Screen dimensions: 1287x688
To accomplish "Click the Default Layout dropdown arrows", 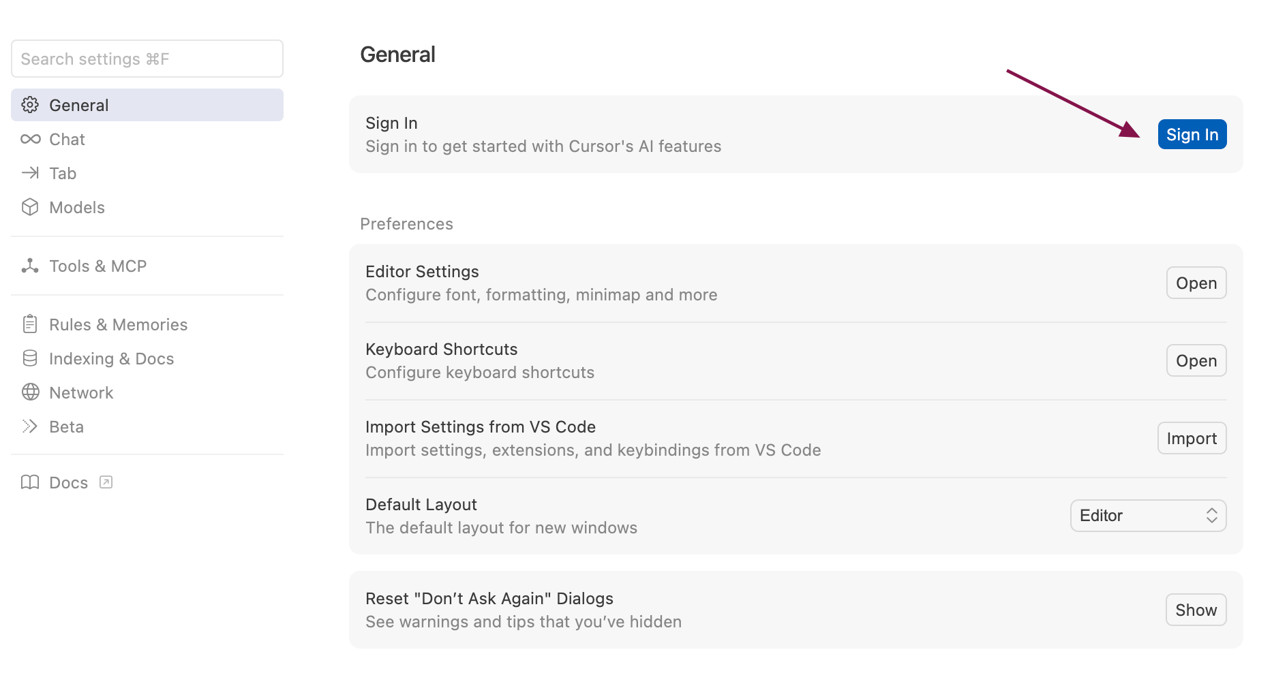I will click(1211, 516).
